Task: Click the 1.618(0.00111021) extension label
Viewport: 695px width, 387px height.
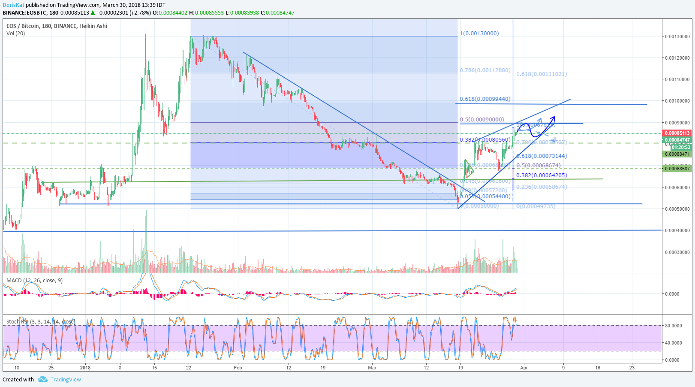Action: coord(542,74)
